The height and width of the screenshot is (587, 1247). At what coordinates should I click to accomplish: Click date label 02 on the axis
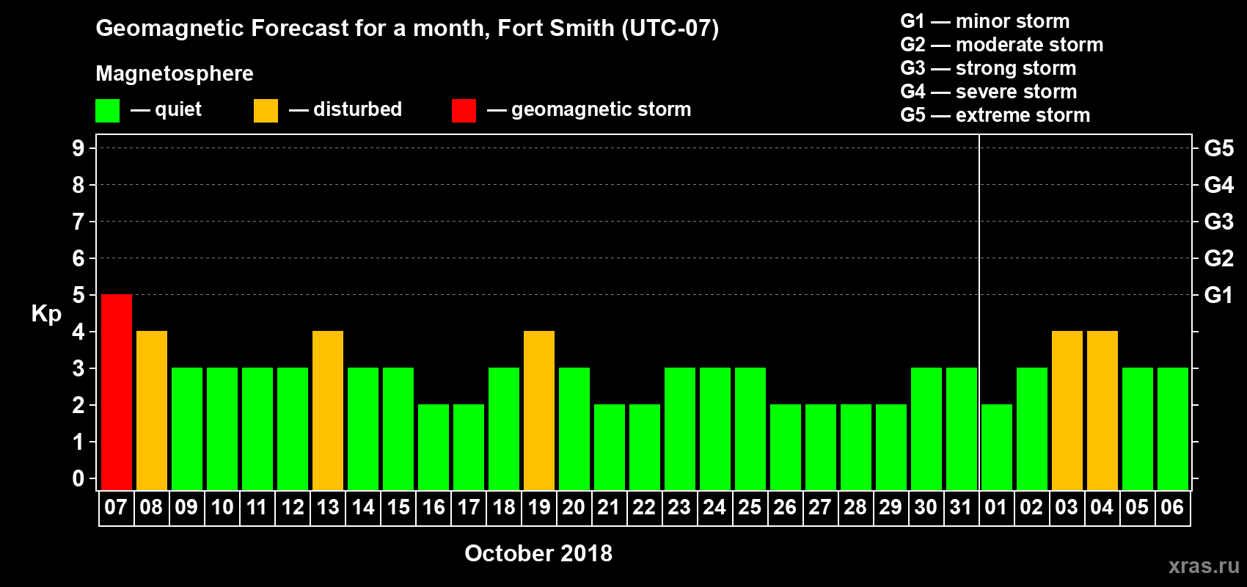point(1031,507)
